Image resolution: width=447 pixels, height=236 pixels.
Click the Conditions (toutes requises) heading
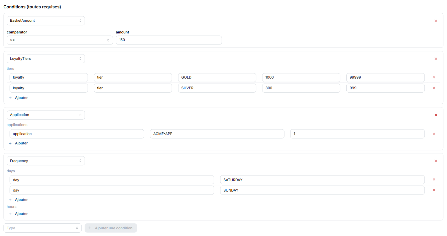(32, 7)
